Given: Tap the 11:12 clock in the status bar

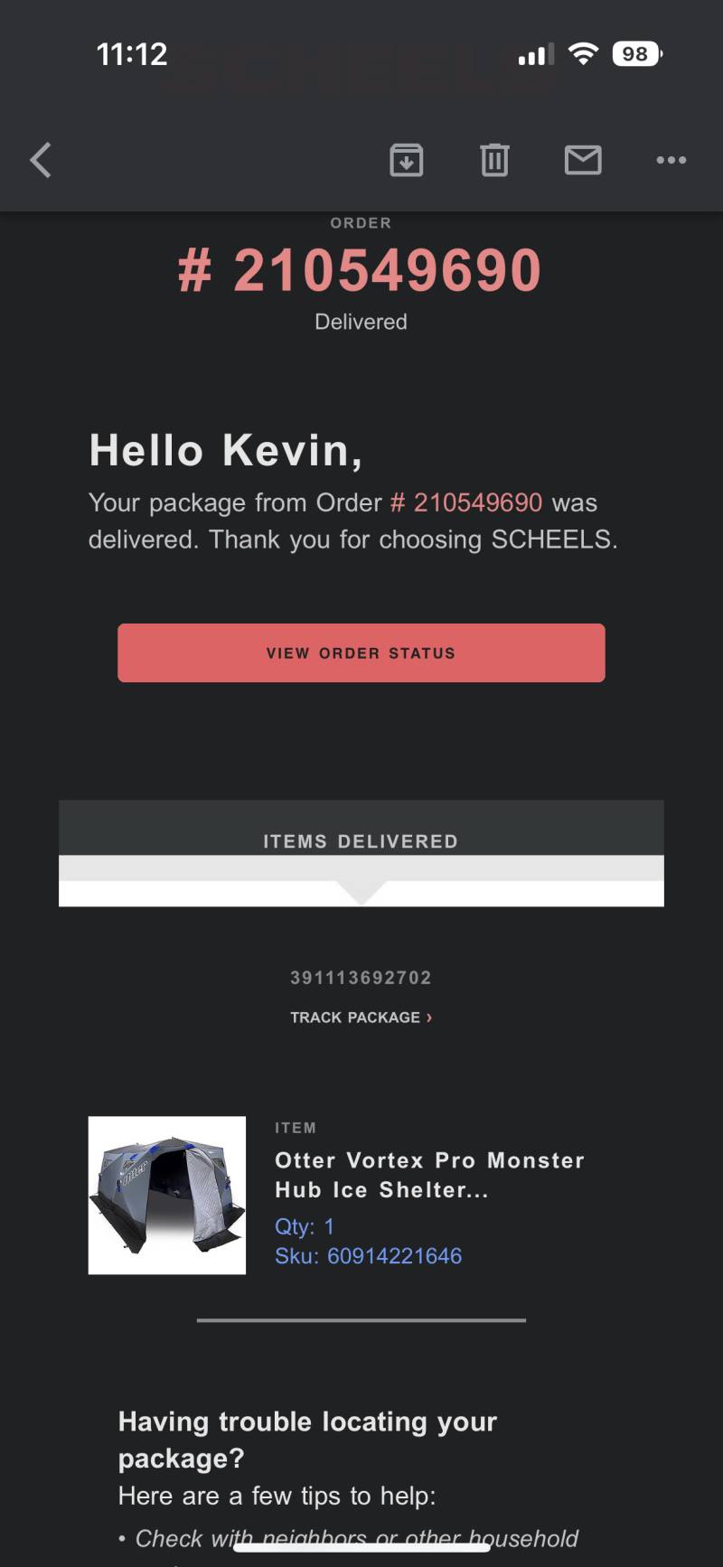Looking at the screenshot, I should click(x=132, y=54).
